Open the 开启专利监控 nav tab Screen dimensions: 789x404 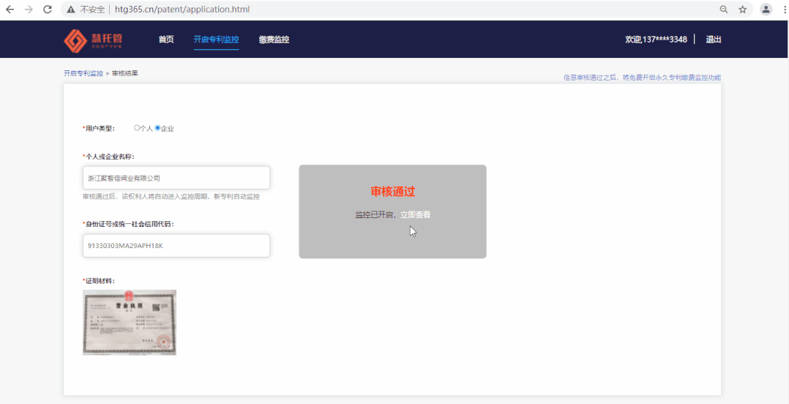[217, 40]
